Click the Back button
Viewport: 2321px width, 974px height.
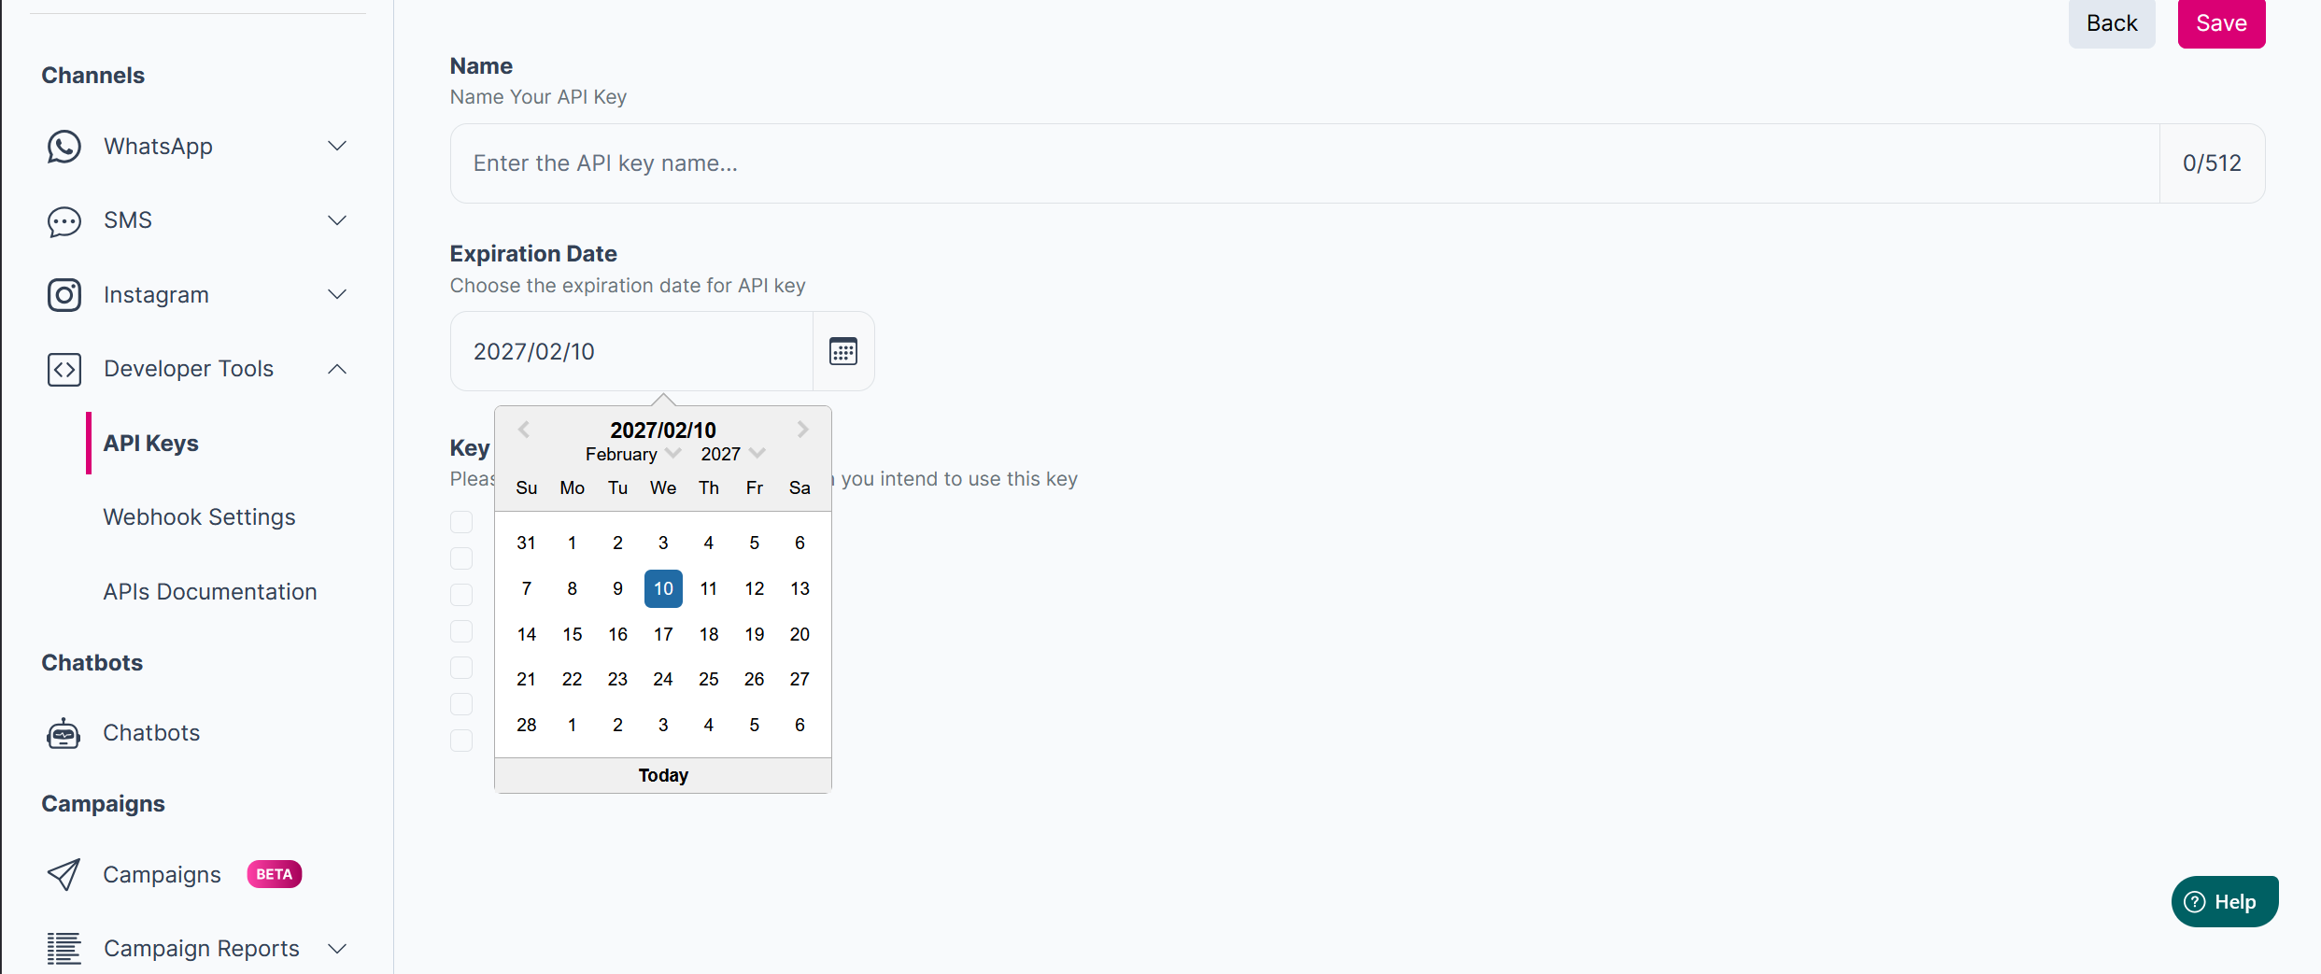coord(2112,23)
